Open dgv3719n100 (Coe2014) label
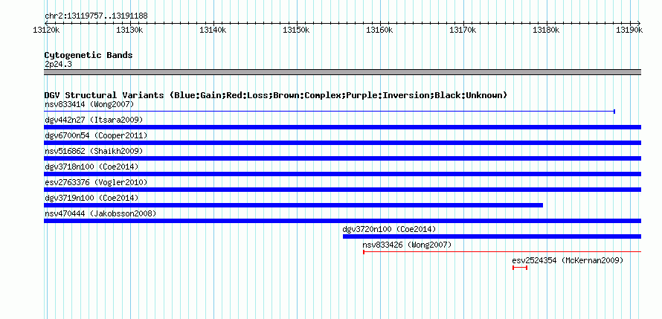Screen dimensions: 662x319 click(x=91, y=198)
